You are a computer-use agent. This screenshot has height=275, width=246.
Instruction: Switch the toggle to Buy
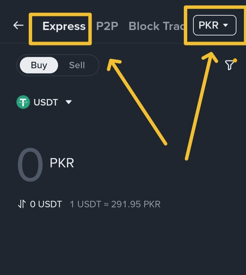pyautogui.click(x=39, y=65)
